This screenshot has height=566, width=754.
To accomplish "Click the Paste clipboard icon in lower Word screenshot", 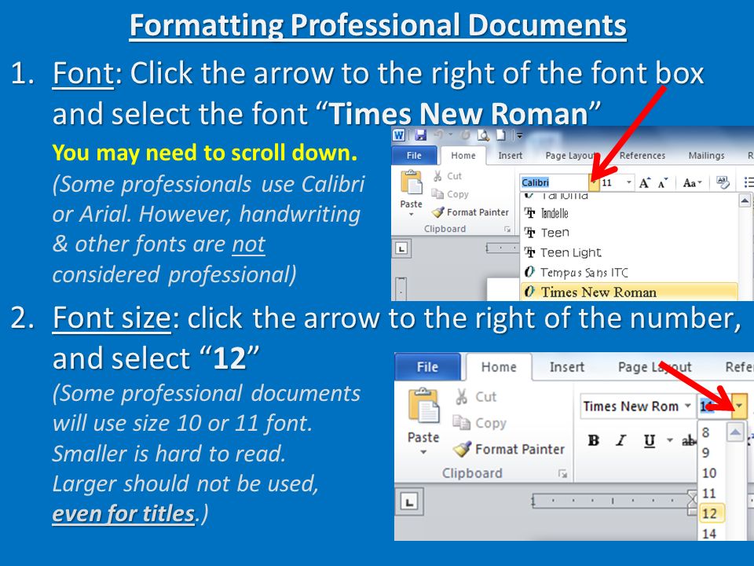I will (x=423, y=406).
